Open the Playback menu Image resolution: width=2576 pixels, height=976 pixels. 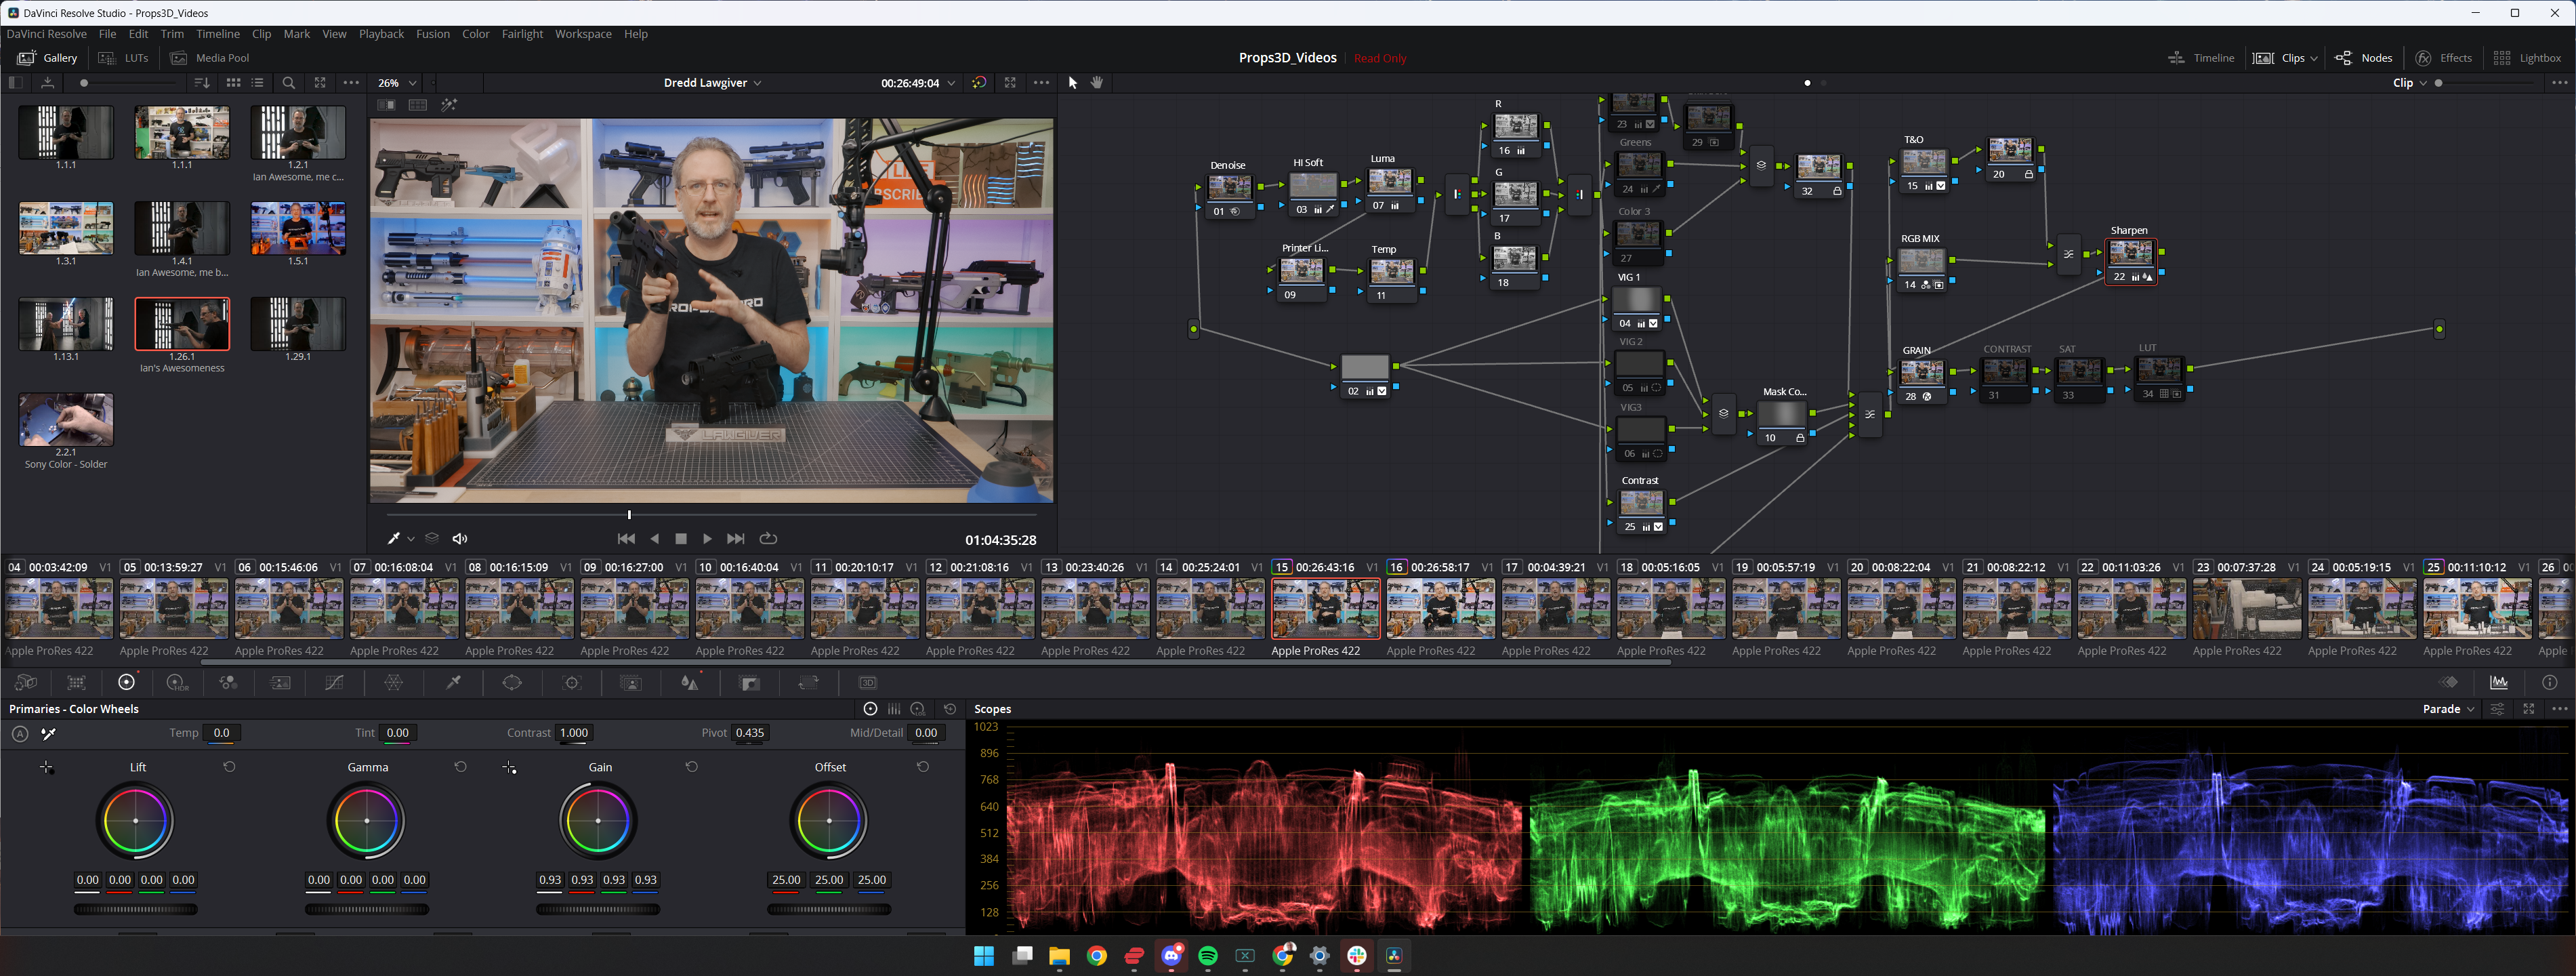pos(381,34)
